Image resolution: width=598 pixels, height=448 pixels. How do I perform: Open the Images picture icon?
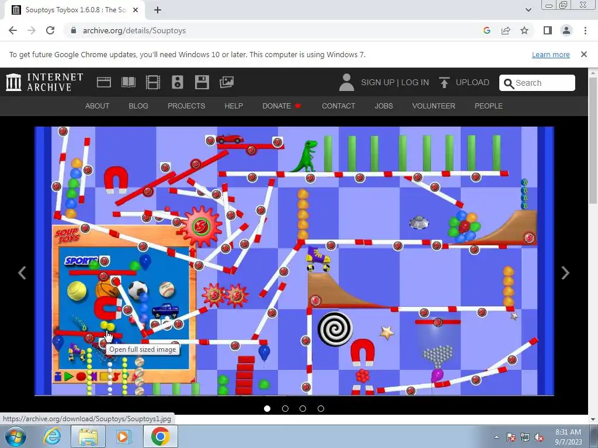(227, 82)
